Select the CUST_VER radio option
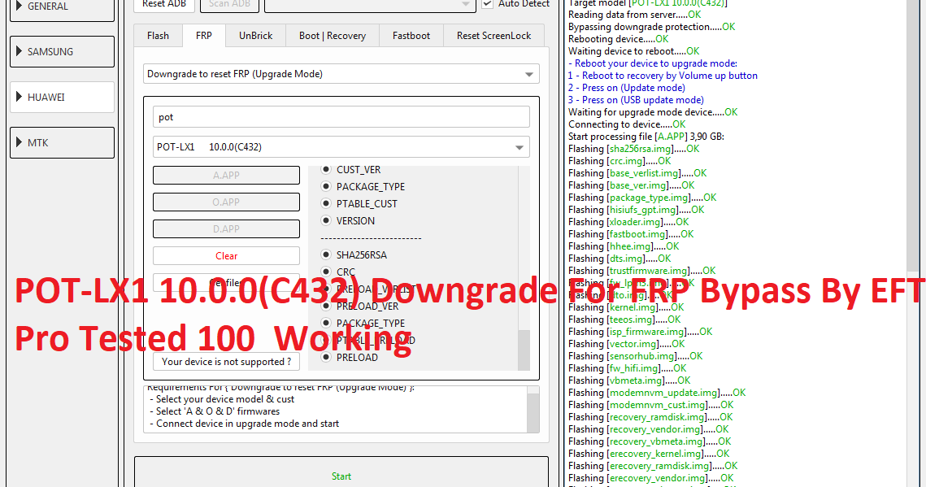This screenshot has width=926, height=487. point(325,169)
